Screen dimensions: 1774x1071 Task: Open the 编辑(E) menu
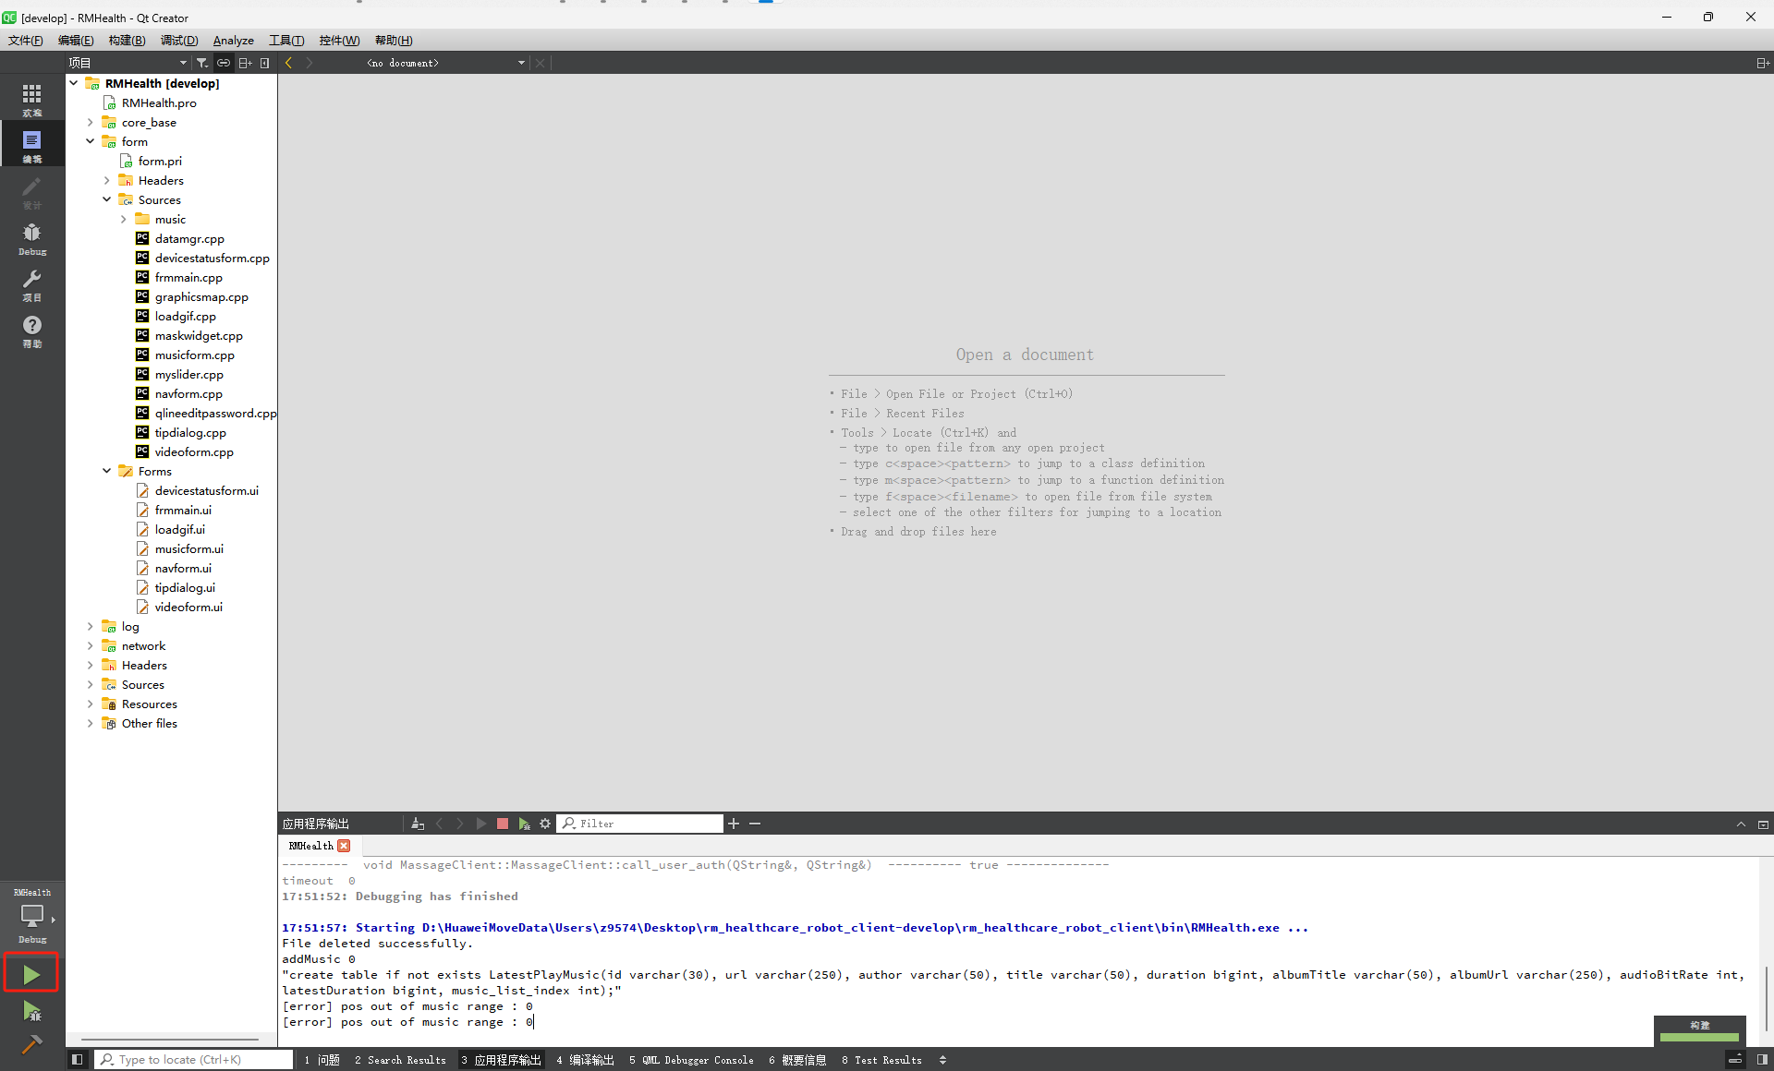76,41
